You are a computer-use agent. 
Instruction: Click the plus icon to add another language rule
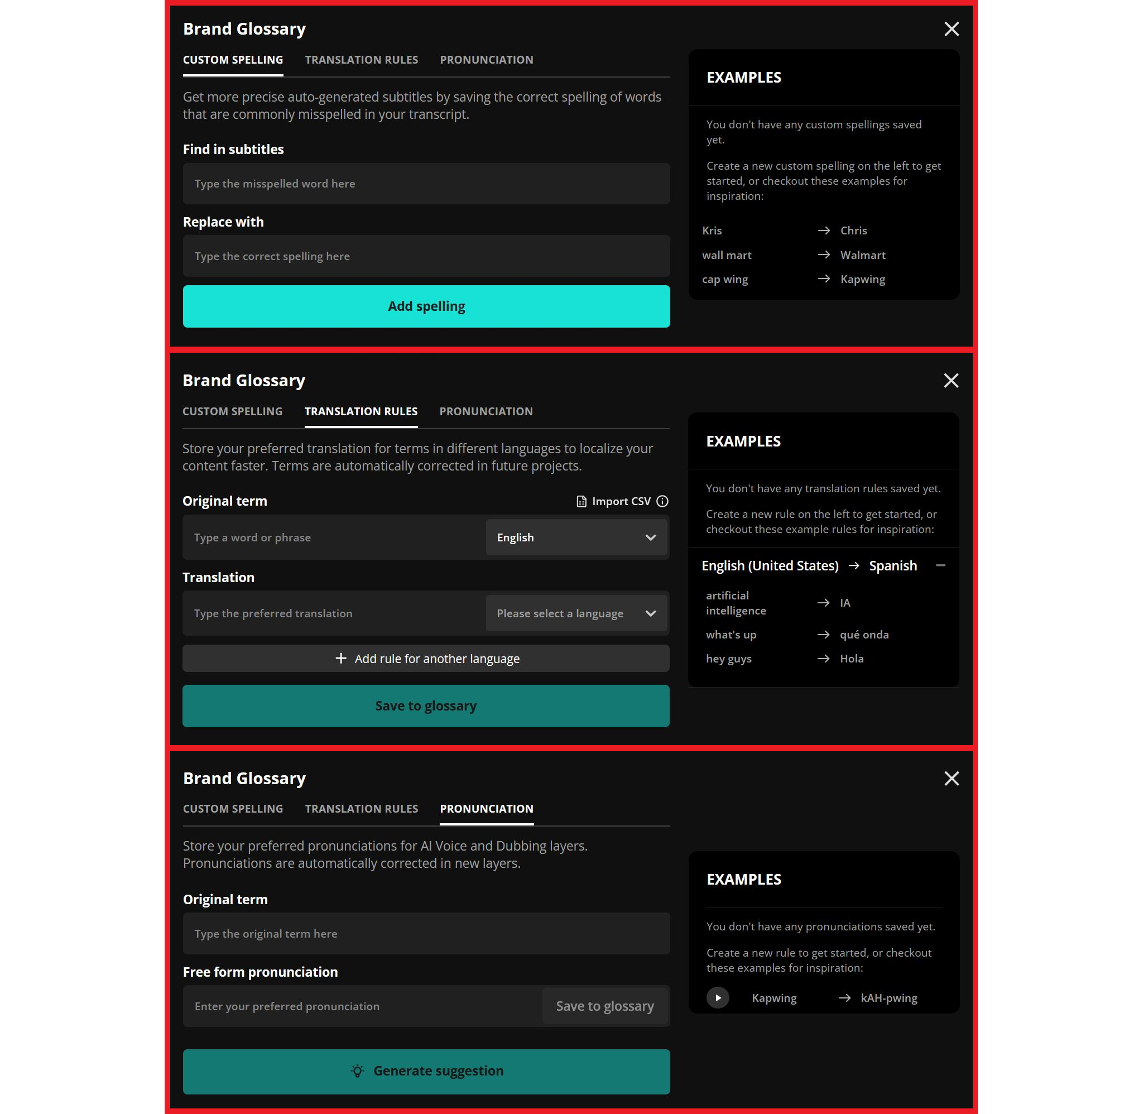[x=340, y=658]
